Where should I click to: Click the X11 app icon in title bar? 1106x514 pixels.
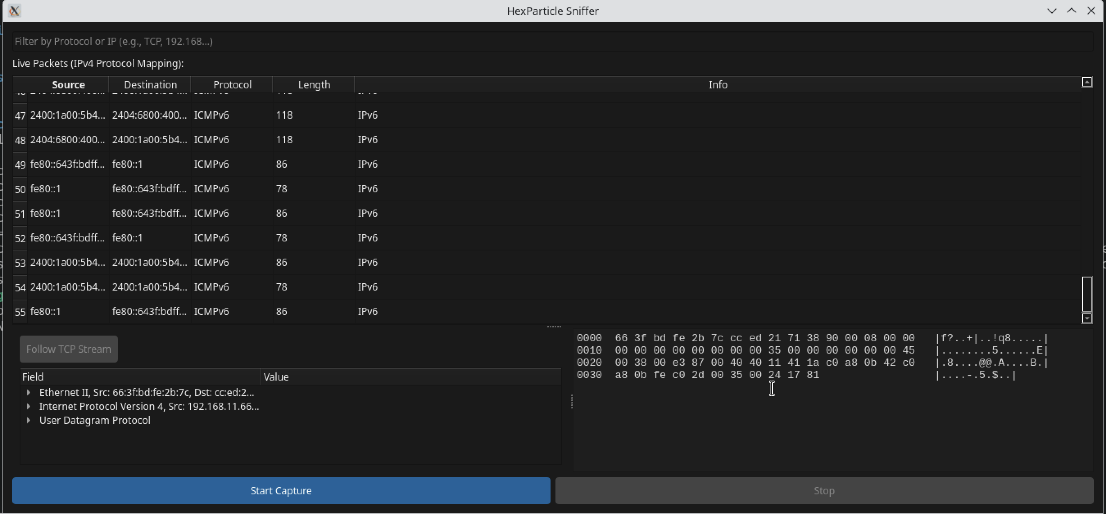pos(14,11)
